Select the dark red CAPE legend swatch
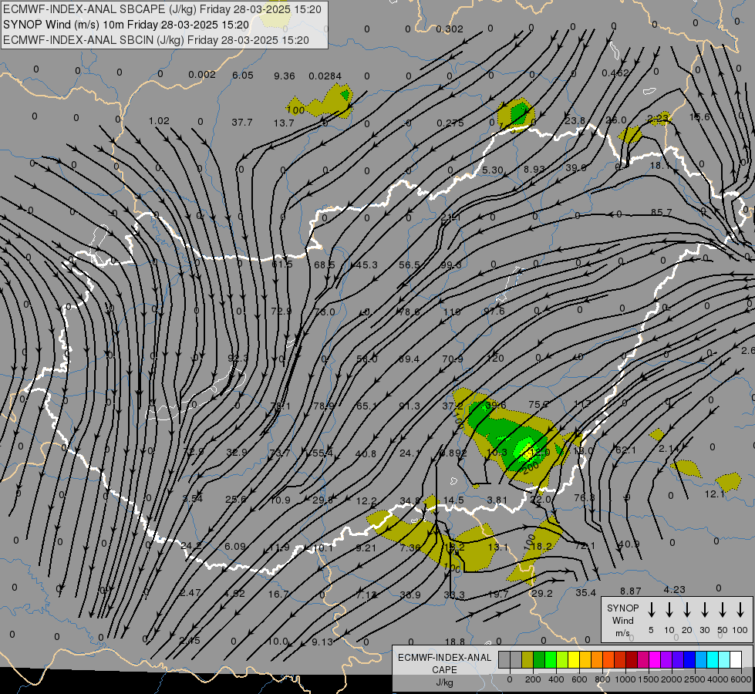755x694 pixels. (632, 660)
